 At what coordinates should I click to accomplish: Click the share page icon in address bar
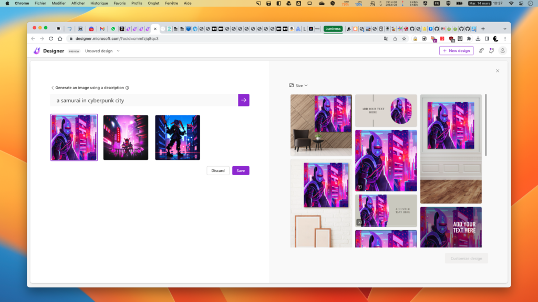395,39
